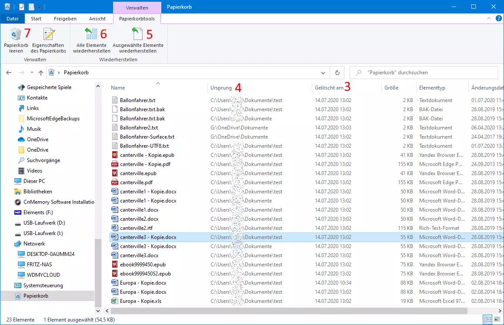Select Ballonfahrer-Surface.txt file
Image resolution: width=504 pixels, height=325 pixels.
(147, 137)
